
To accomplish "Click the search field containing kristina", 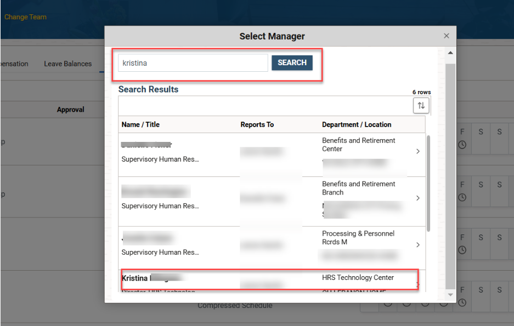I will [193, 63].
